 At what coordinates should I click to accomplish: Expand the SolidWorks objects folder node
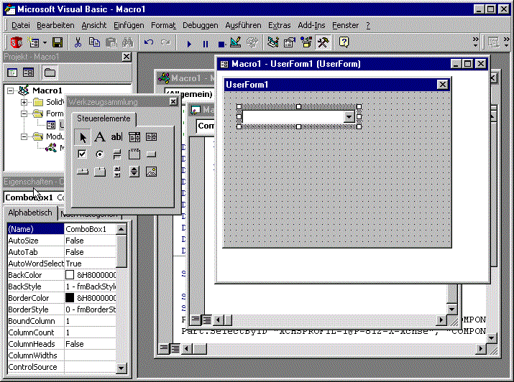tap(24, 102)
